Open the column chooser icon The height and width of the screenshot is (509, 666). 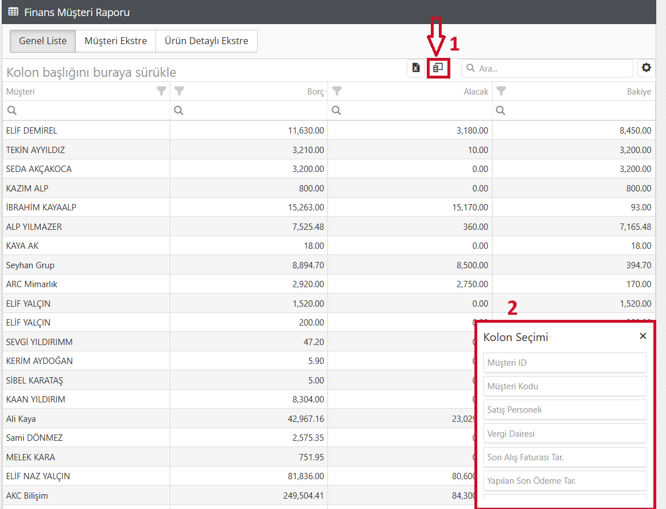[x=438, y=68]
